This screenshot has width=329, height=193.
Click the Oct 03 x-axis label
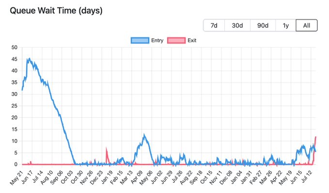point(67,177)
